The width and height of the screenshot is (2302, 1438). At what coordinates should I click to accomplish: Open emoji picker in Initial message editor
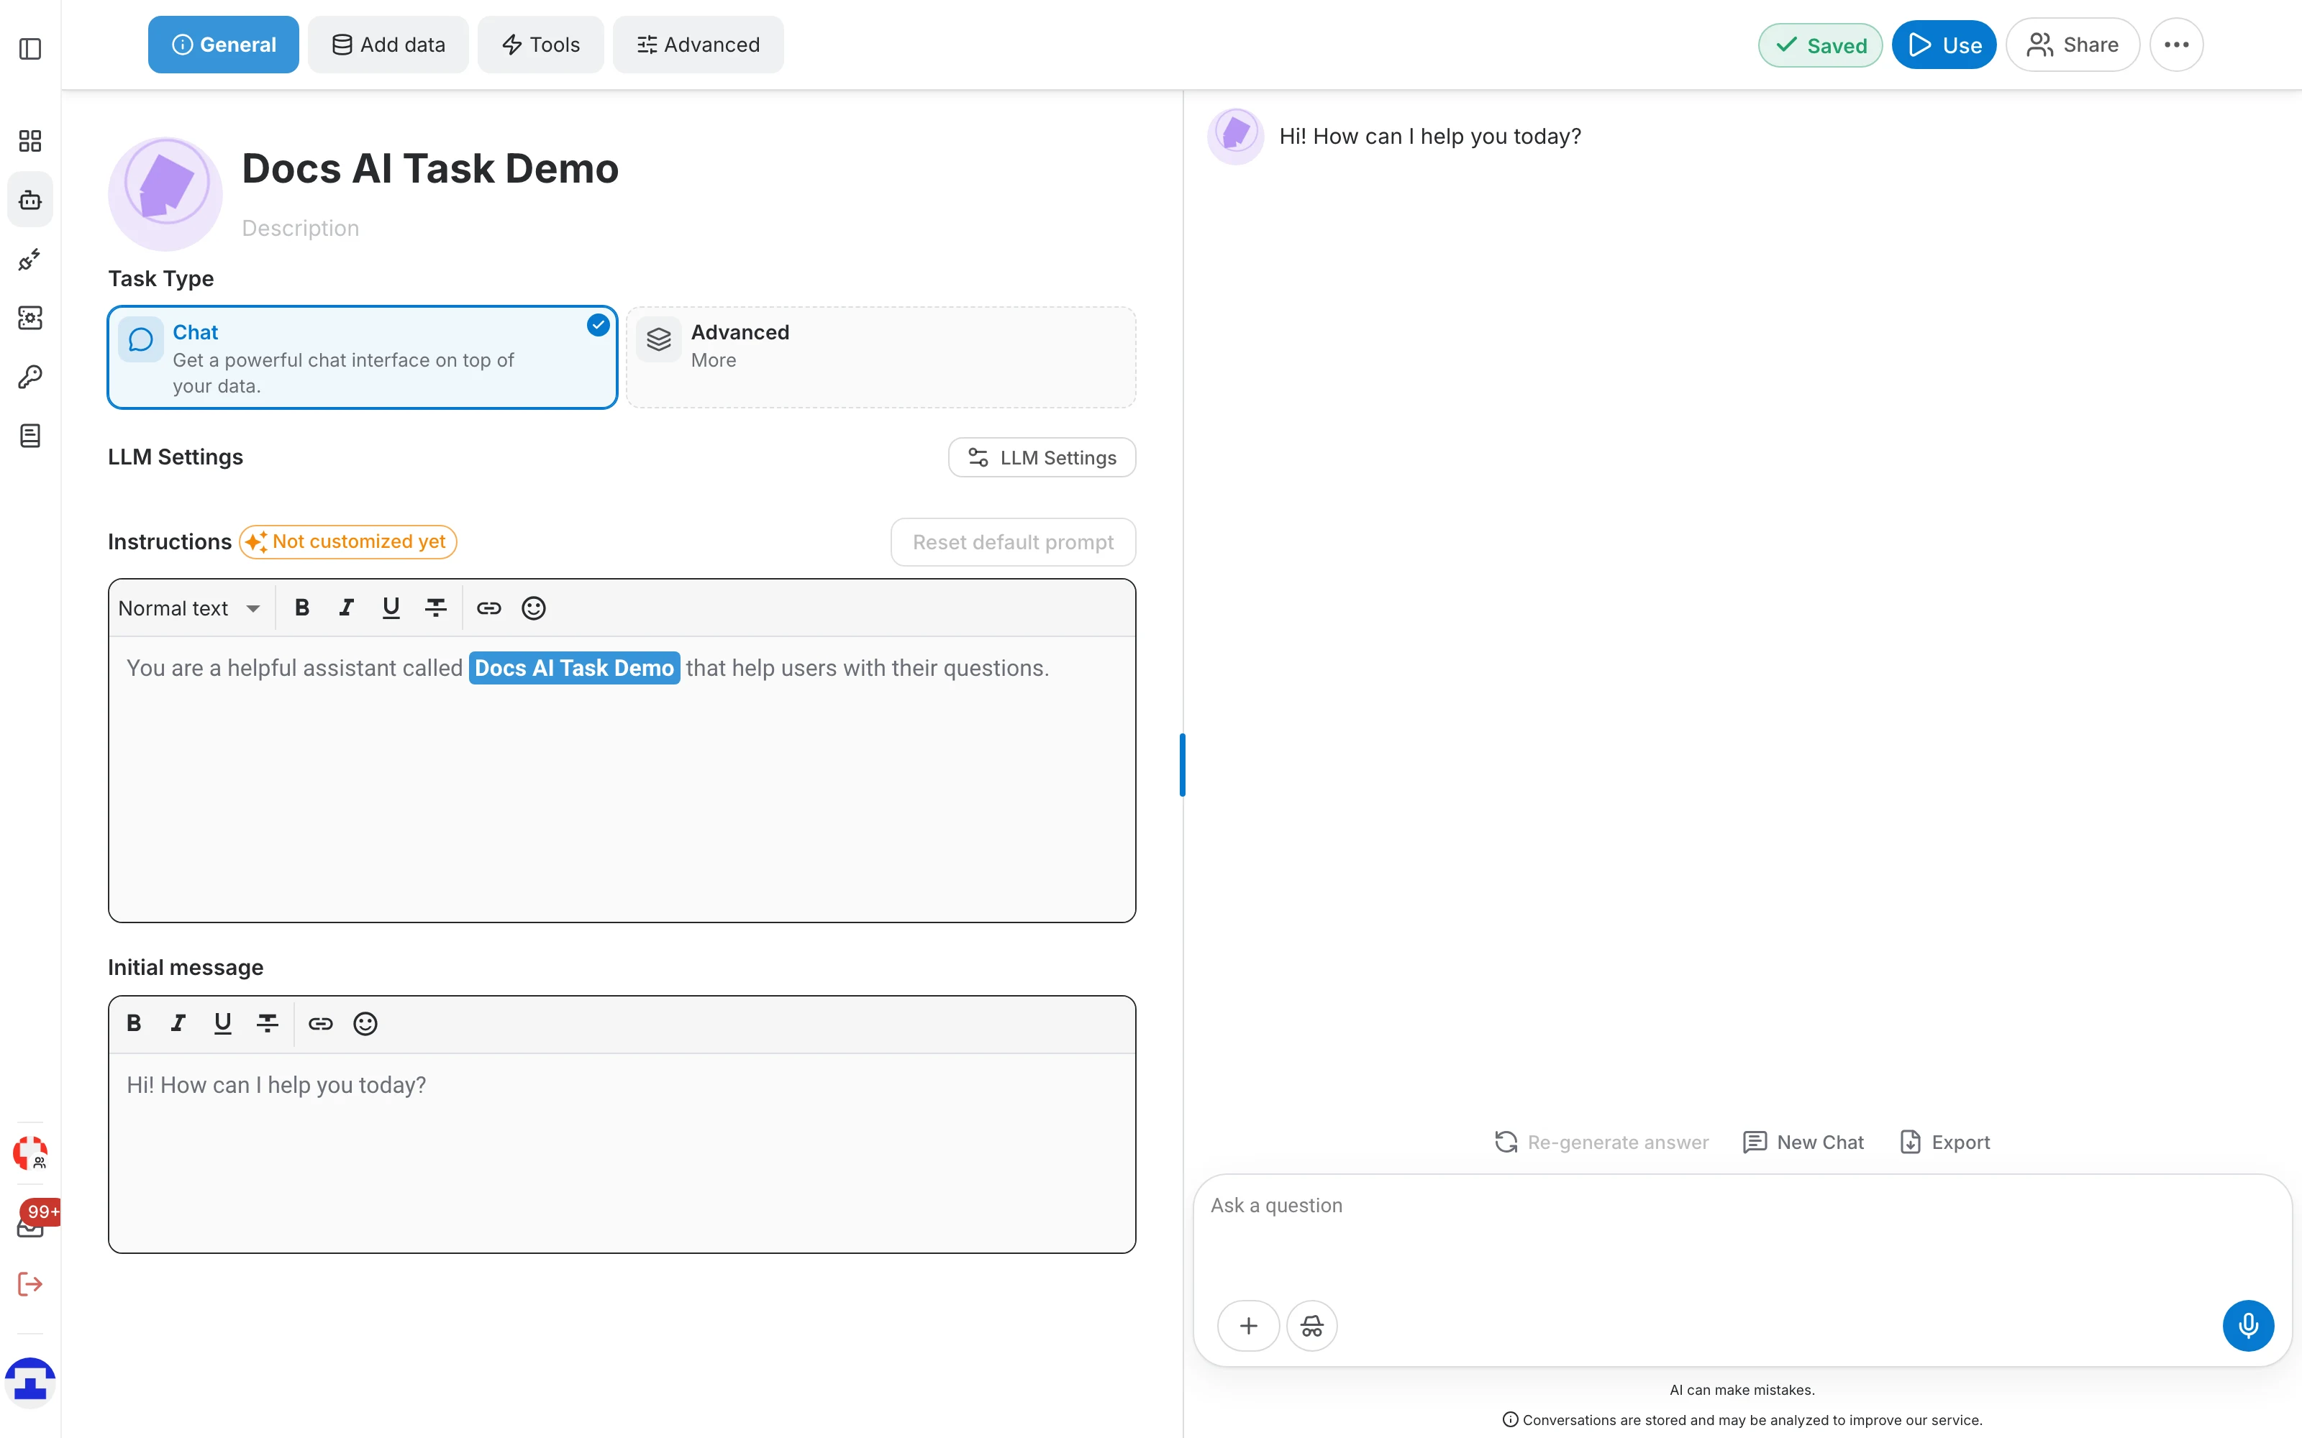coord(365,1023)
